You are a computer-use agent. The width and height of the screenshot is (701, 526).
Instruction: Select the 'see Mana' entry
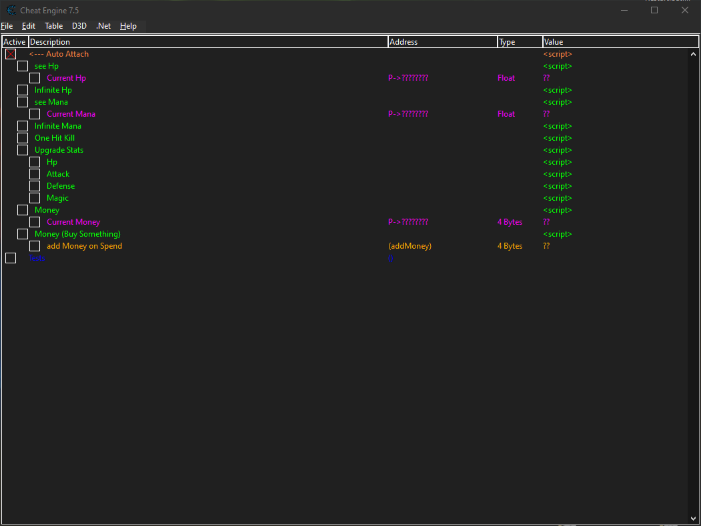pyautogui.click(x=51, y=102)
